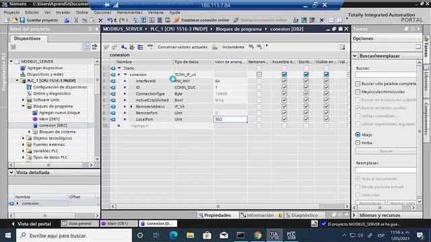Open Chrome from taskbar
The height and width of the screenshot is (242, 431).
(257, 235)
